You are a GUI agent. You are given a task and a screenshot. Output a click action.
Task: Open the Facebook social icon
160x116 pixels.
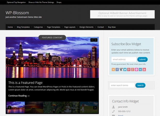pos(117,70)
